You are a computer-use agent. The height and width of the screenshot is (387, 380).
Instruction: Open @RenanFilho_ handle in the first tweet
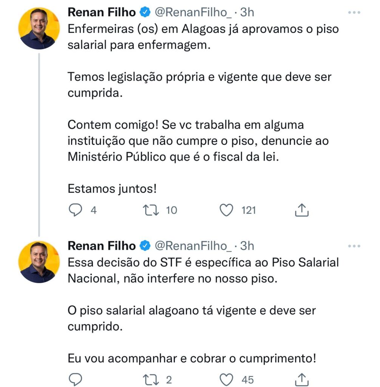pyautogui.click(x=193, y=12)
